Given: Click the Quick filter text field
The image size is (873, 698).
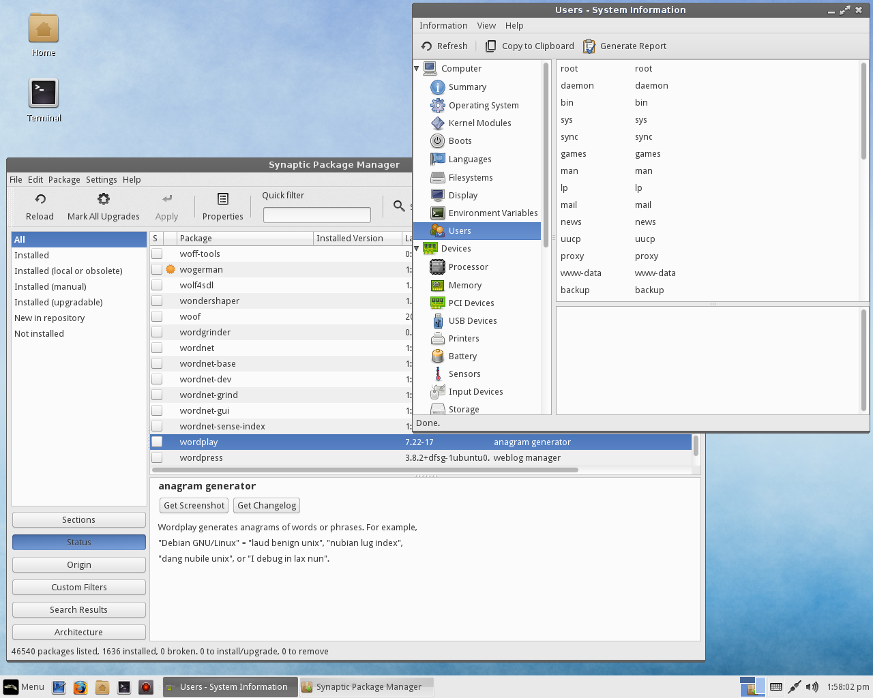Looking at the screenshot, I should pos(317,215).
